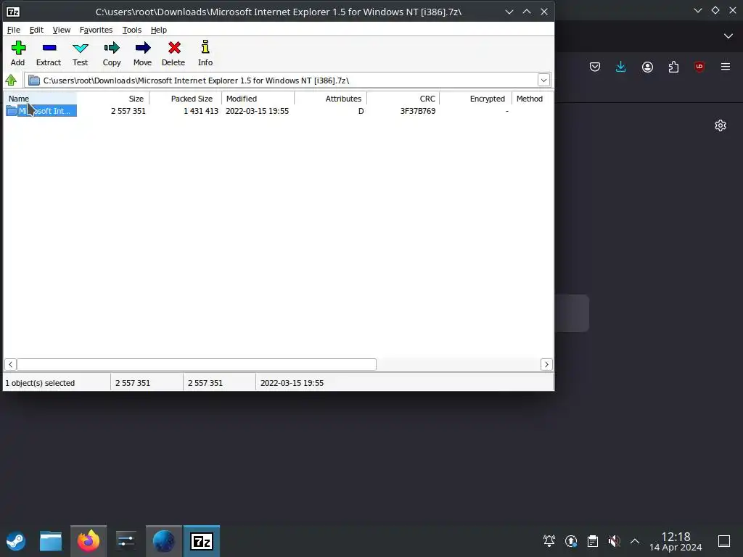Open system settings taskbar icon
Viewport: 743px width, 557px height.
126,541
